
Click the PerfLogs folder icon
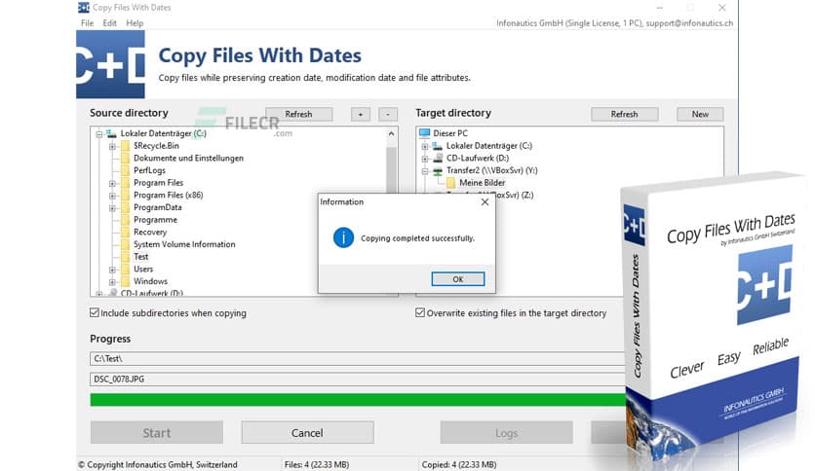(x=125, y=170)
